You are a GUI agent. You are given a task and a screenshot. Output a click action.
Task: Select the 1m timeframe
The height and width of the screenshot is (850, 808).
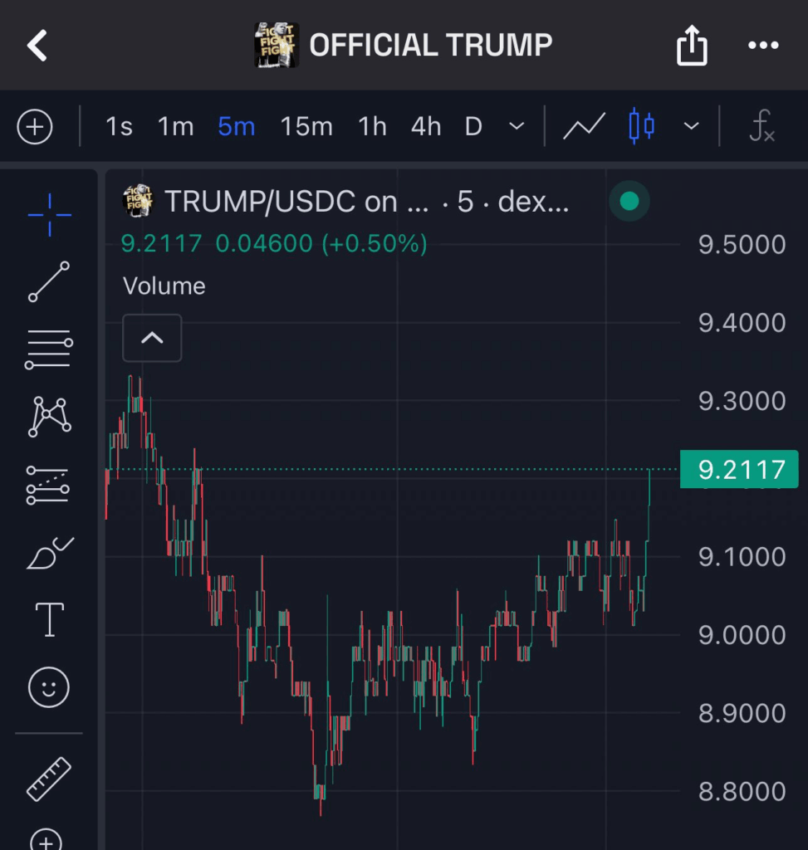[x=175, y=127]
